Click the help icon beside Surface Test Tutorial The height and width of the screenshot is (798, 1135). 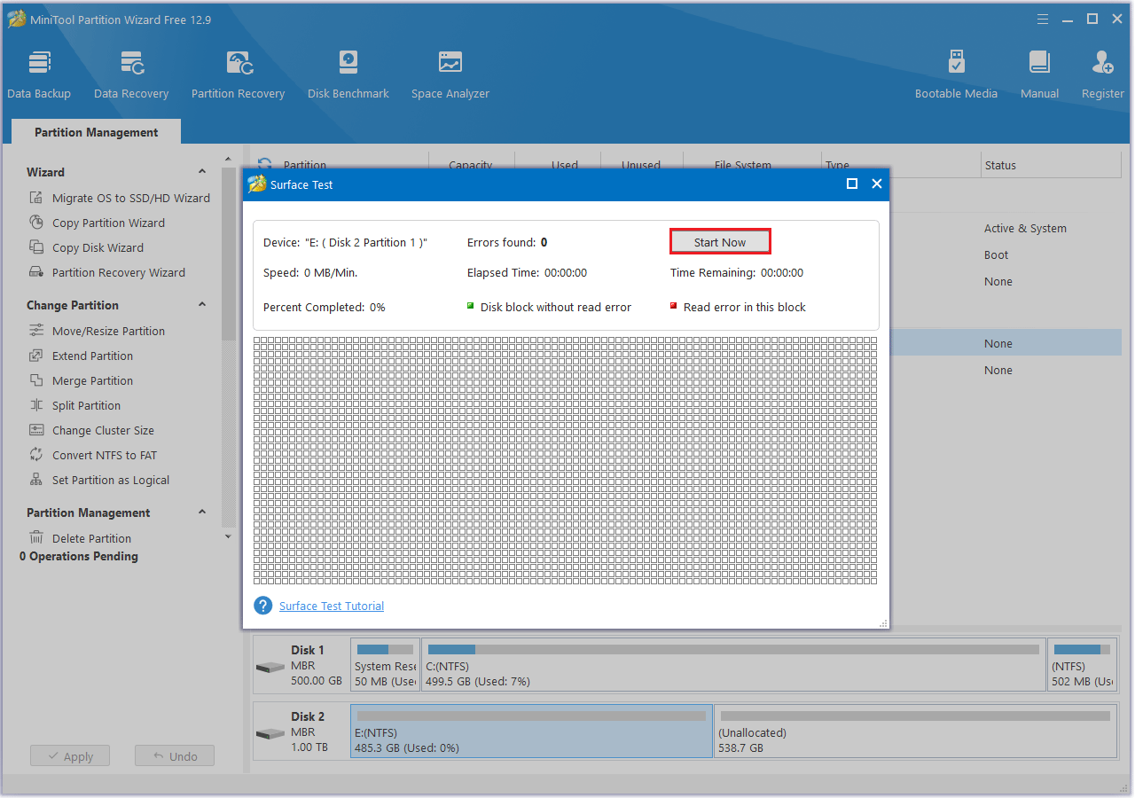coord(262,606)
